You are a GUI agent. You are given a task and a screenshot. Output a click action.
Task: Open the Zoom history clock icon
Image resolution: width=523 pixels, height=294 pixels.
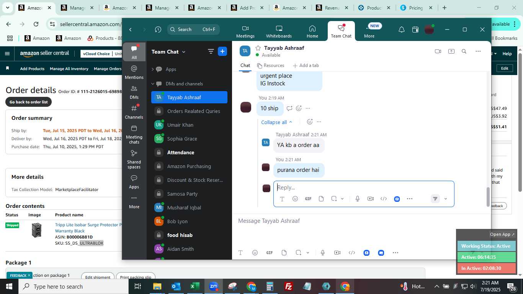tap(158, 29)
